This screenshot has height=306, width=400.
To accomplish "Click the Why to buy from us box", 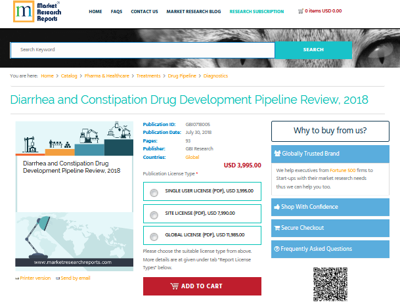I will click(x=330, y=131).
